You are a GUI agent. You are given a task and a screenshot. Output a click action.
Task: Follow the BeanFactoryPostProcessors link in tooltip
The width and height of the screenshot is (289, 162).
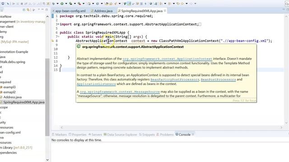[x=175, y=80]
